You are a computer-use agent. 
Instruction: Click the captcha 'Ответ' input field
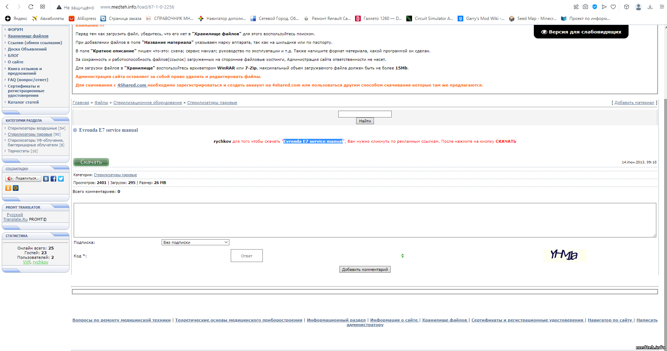coord(246,256)
